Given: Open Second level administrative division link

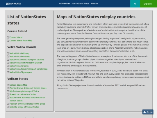Looking at the screenshot, I should pos(27,99).
